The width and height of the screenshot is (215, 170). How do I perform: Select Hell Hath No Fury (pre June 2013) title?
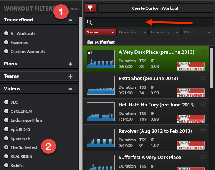[x=157, y=105]
